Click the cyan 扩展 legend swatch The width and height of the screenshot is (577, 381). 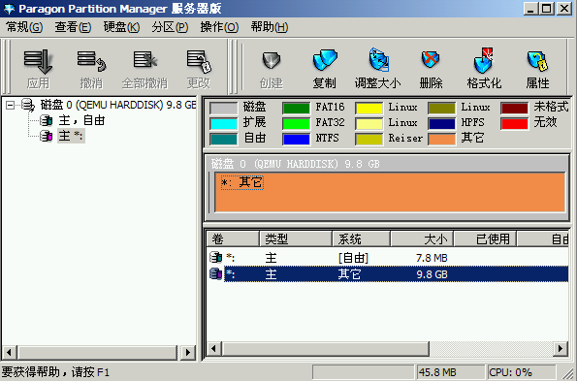click(x=223, y=123)
